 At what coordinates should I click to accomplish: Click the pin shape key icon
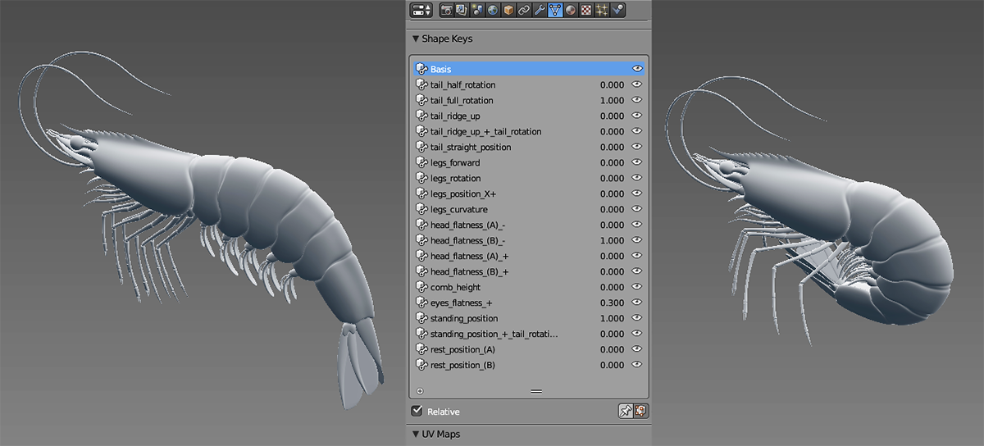point(625,411)
